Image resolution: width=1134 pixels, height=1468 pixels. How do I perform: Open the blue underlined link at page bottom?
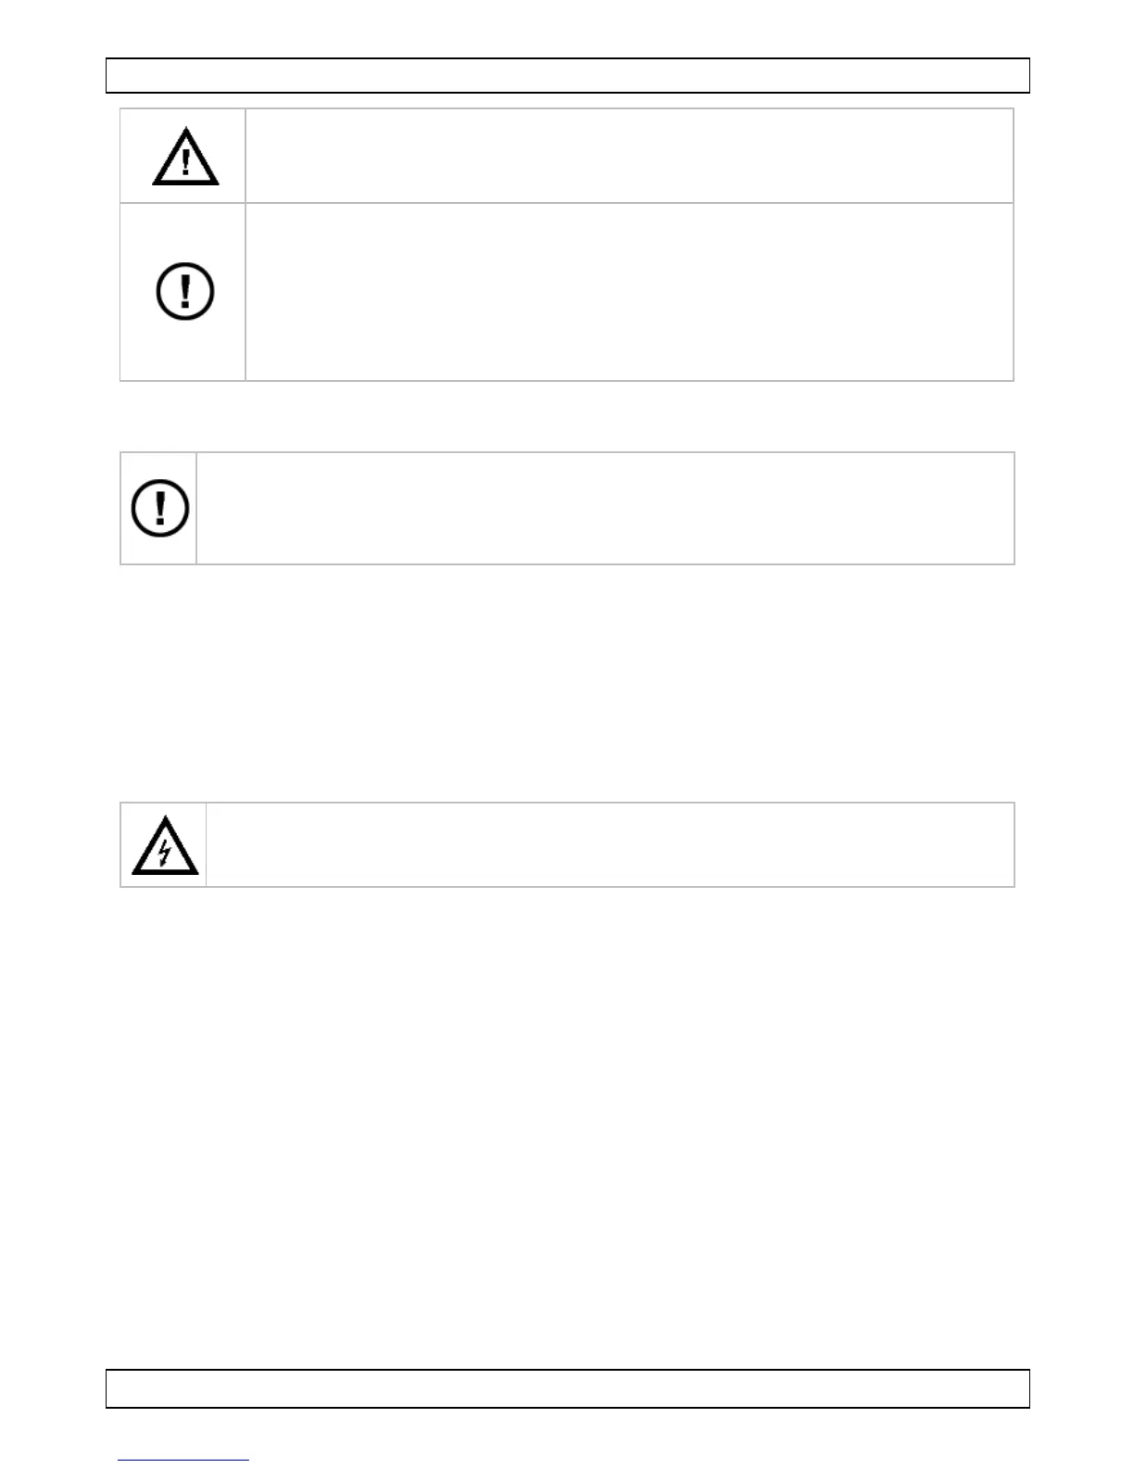click(x=183, y=1461)
